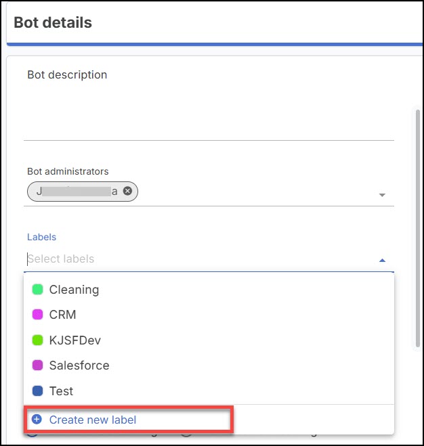Open the Bot administrators dropdown arrow

(382, 195)
